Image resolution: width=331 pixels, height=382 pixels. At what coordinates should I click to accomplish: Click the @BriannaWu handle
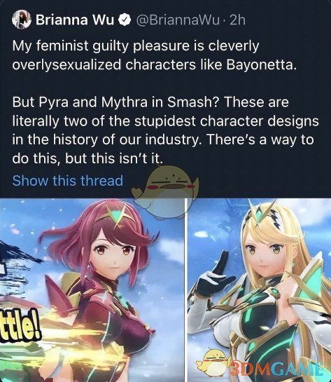[177, 20]
